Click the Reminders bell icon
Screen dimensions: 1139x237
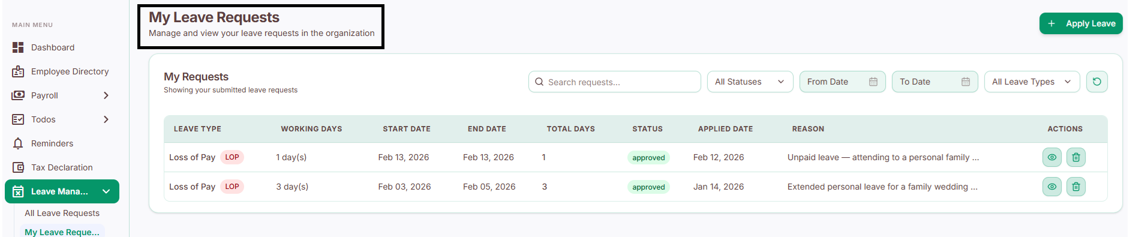(x=18, y=143)
